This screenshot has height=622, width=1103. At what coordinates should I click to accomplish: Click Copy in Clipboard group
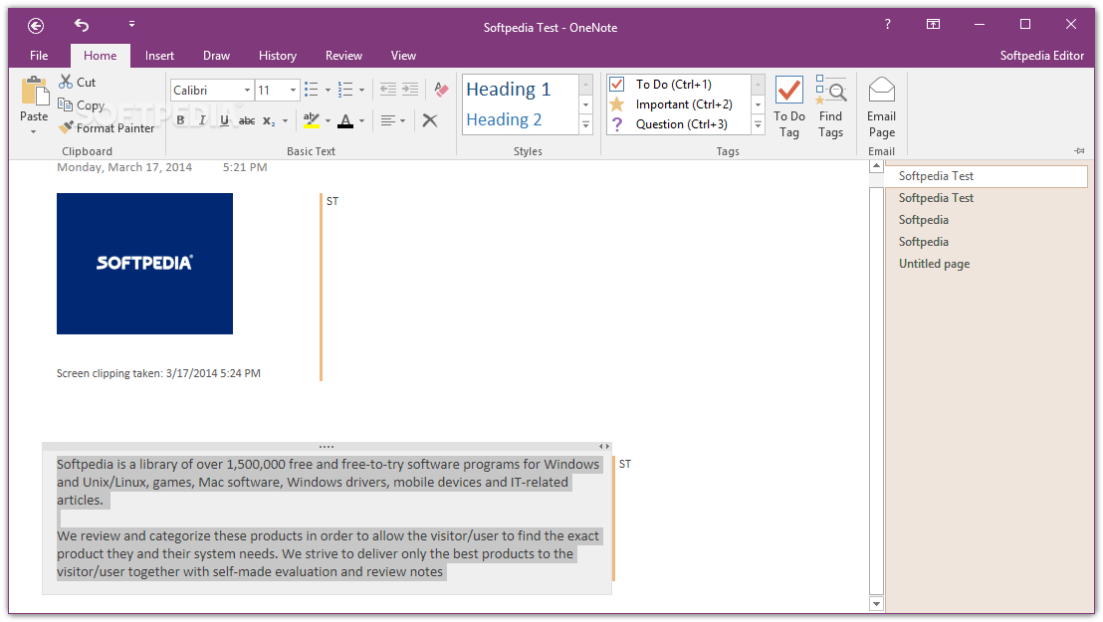[82, 105]
